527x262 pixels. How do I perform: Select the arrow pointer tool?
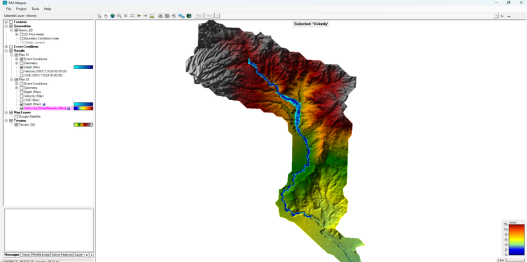pos(99,16)
